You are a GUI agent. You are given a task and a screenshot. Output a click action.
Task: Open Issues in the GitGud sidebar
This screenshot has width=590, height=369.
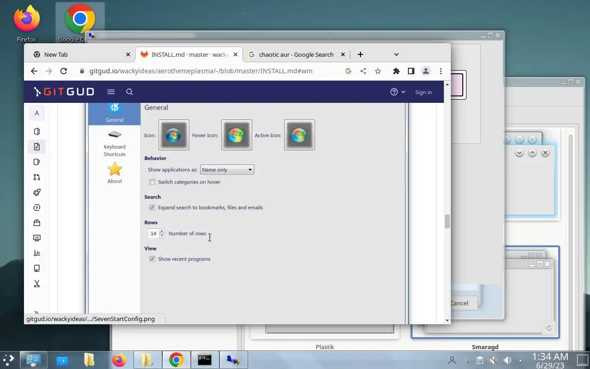click(37, 162)
